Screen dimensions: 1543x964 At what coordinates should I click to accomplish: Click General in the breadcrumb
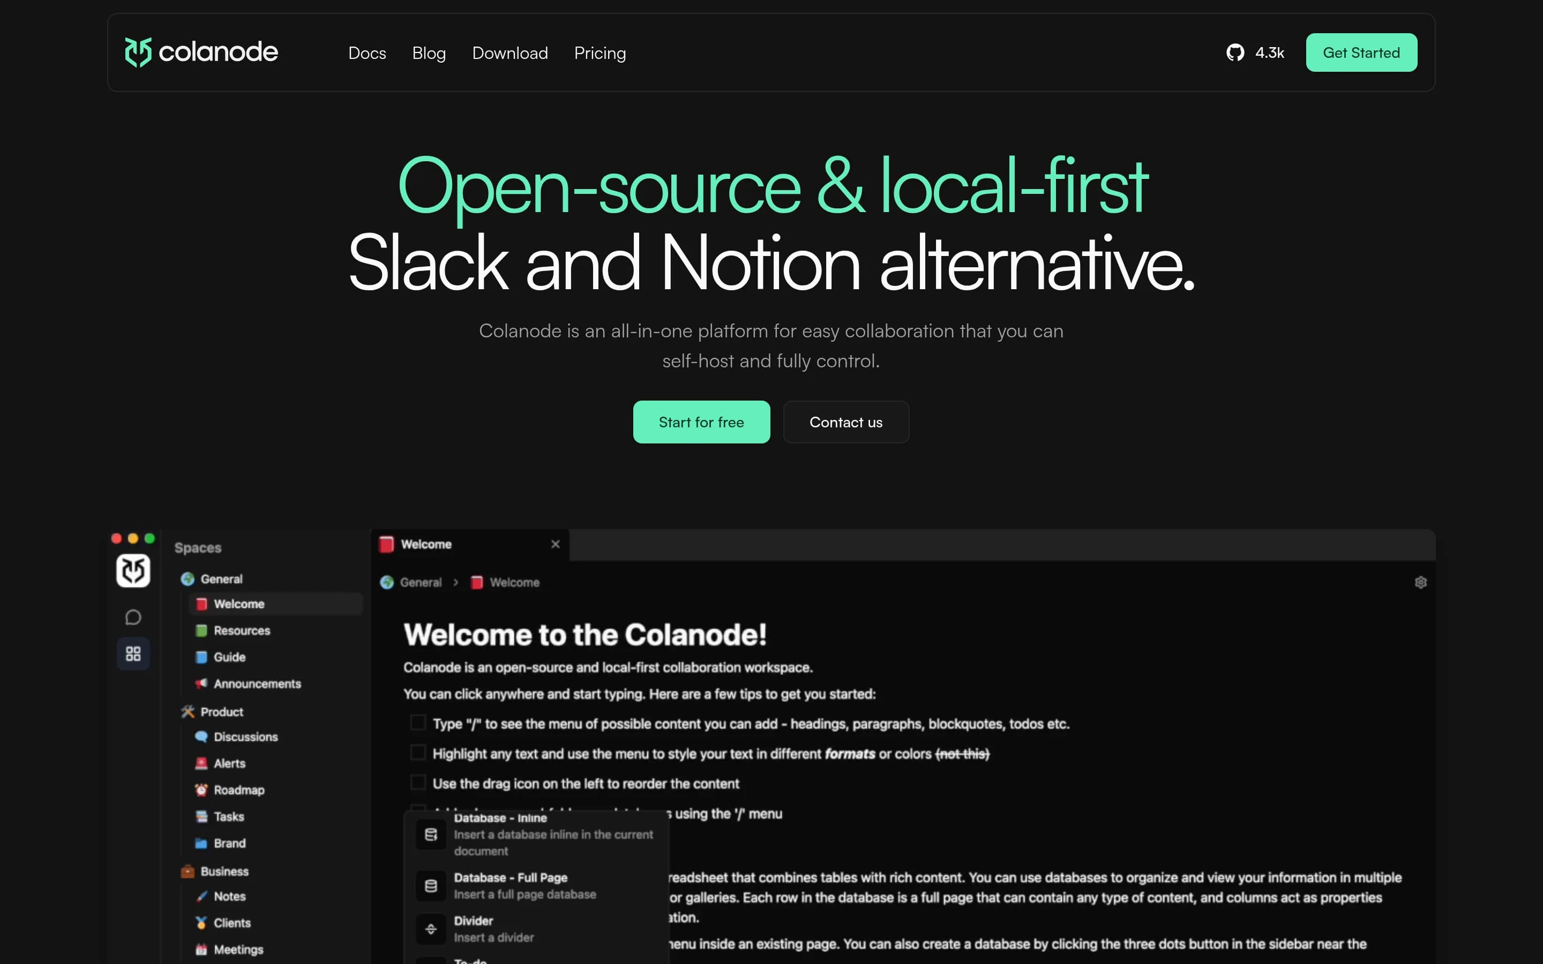pos(421,582)
